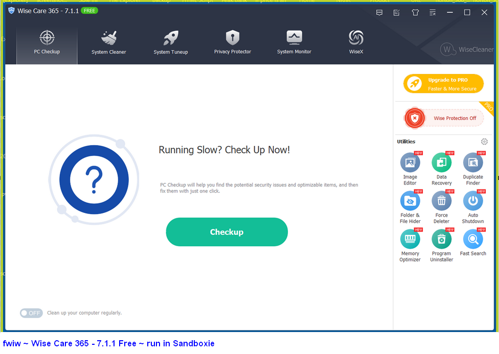Viewport: 499px width, 354px height.
Task: Open the Image Editor utility
Action: pos(410,163)
